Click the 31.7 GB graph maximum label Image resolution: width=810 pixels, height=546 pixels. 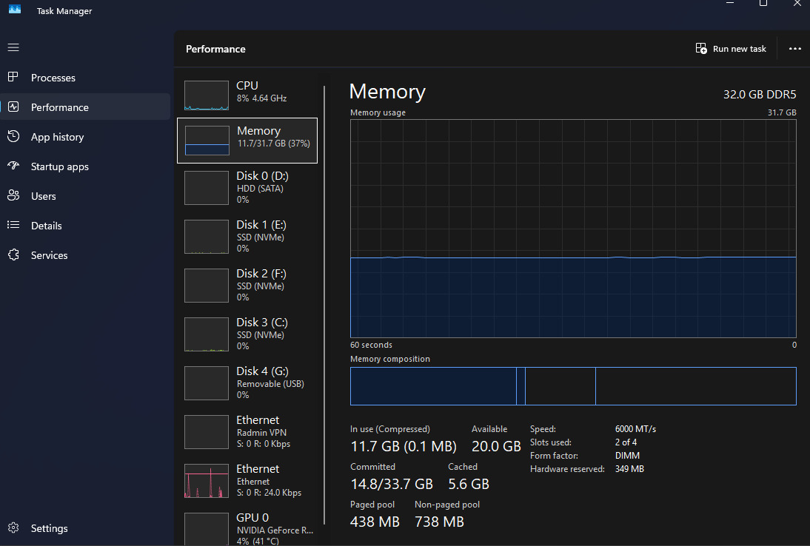click(782, 112)
